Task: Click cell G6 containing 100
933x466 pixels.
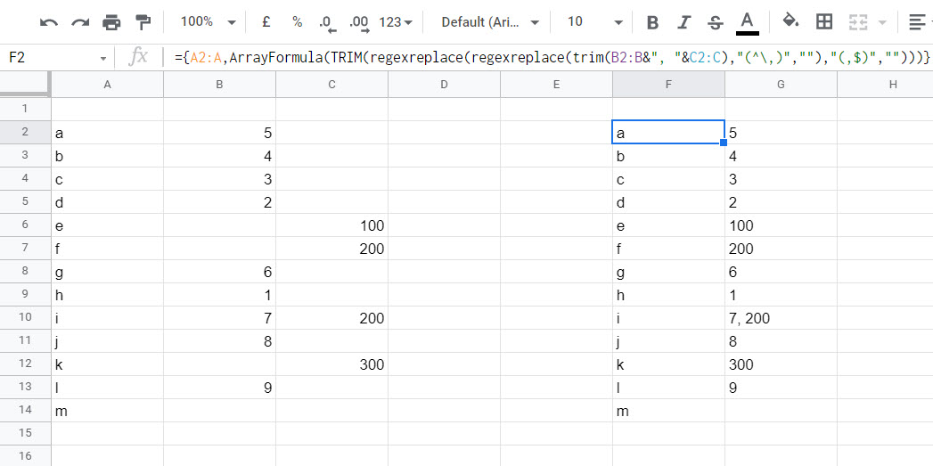Action: [781, 225]
